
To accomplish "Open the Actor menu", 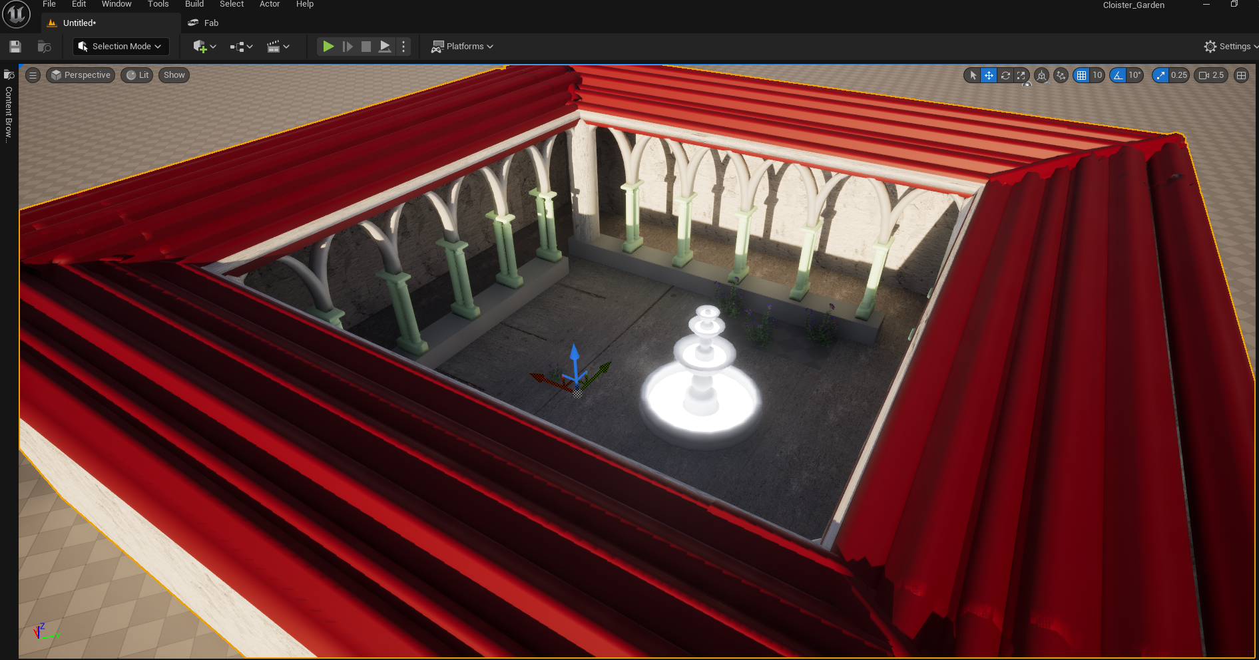I will 270,4.
